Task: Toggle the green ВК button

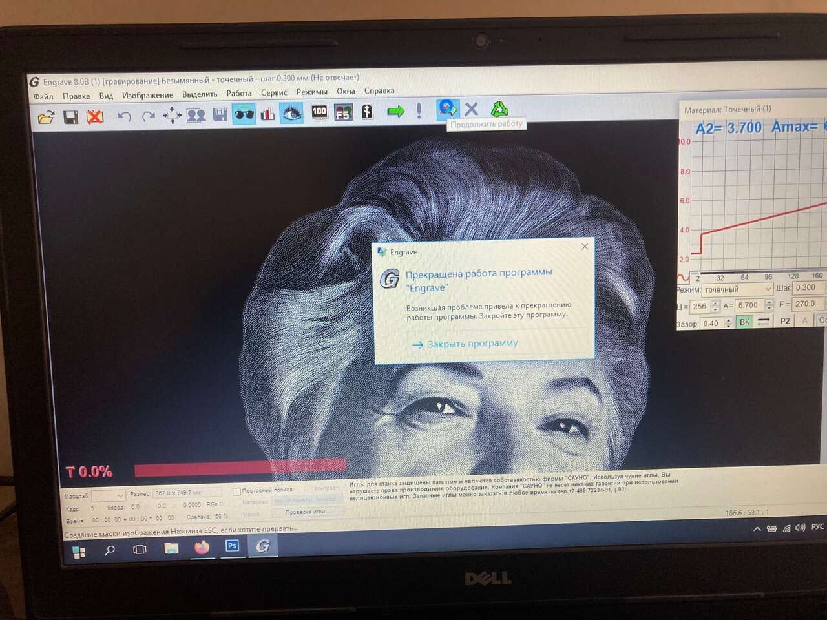Action: pos(744,322)
